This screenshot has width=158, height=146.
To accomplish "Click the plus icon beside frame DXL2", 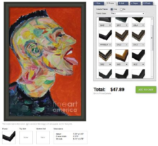I will click(127, 45).
